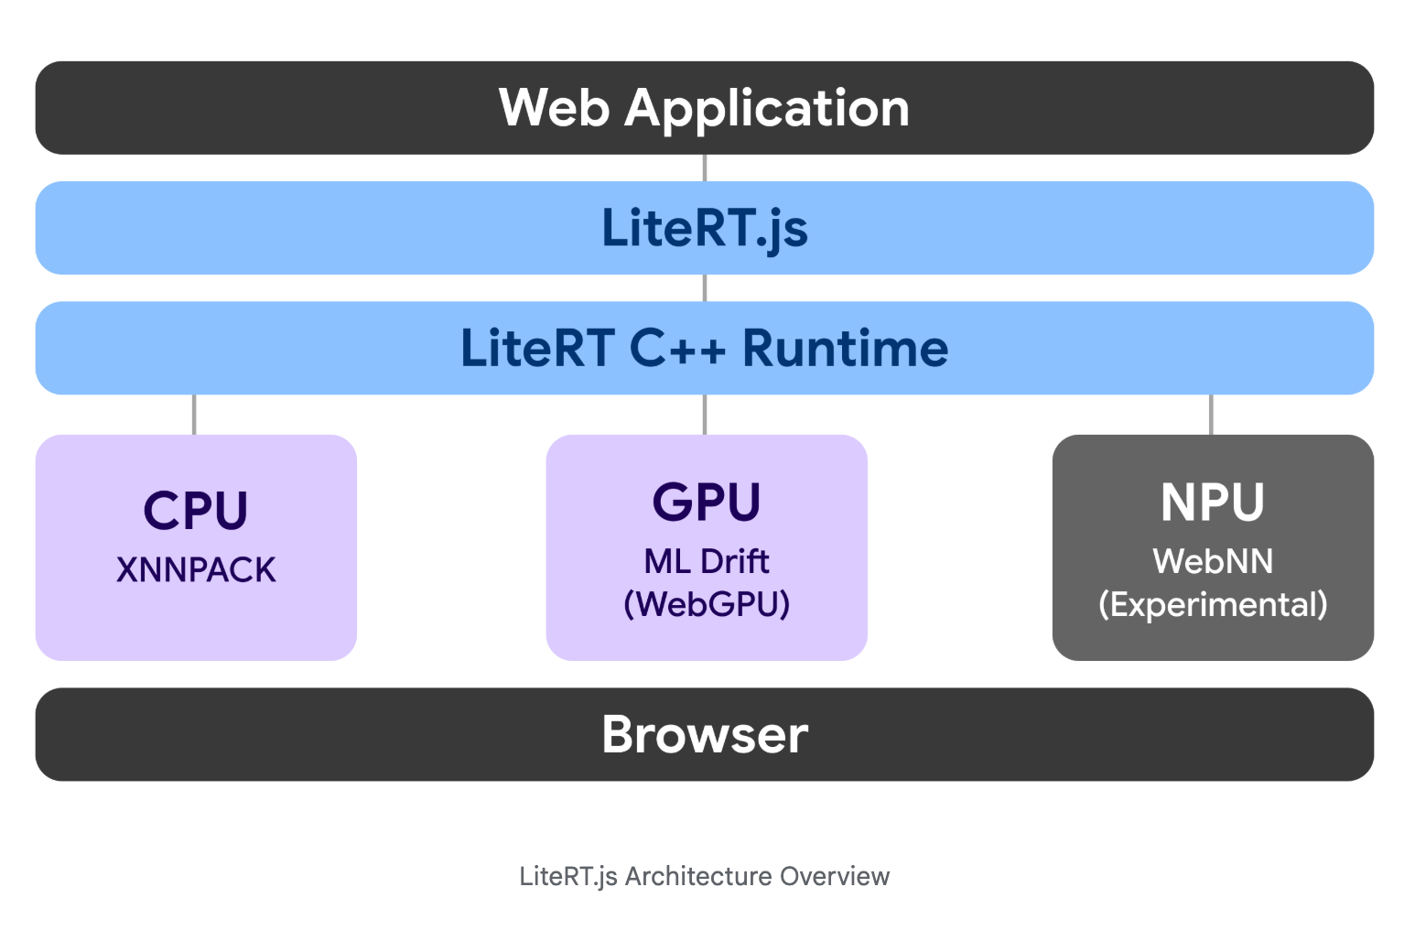Viewport: 1426px width, 941px height.
Task: Click the "XNNPACK" text under CPU
Action: click(196, 569)
